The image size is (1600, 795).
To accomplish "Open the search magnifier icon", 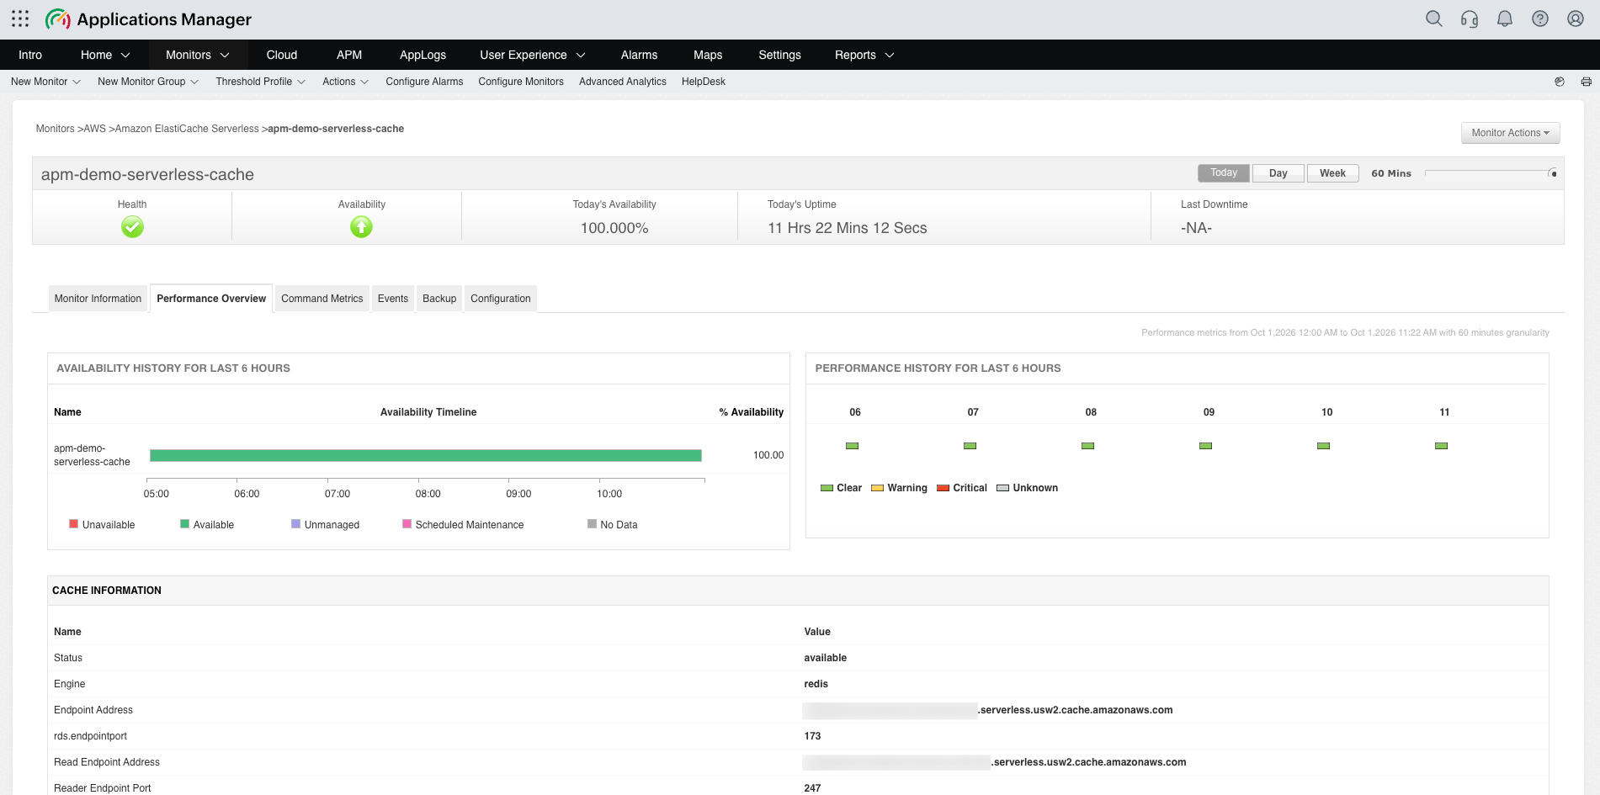I will point(1434,19).
